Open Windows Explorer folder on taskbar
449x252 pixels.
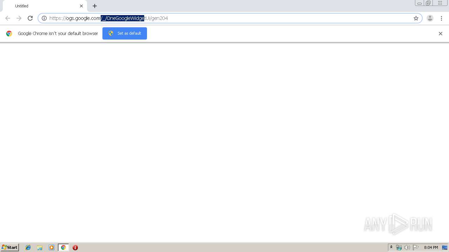pyautogui.click(x=40, y=247)
